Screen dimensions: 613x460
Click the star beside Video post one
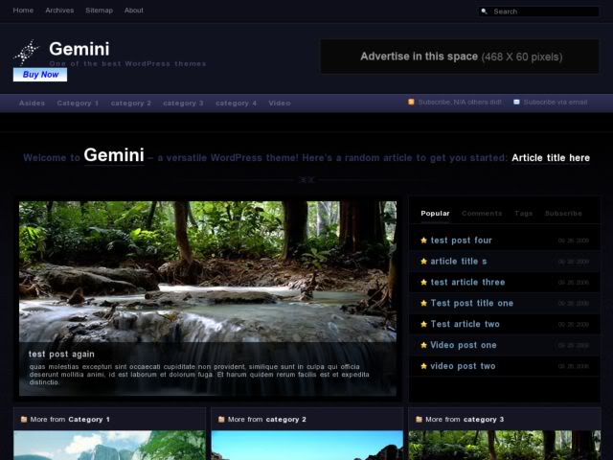(x=423, y=345)
